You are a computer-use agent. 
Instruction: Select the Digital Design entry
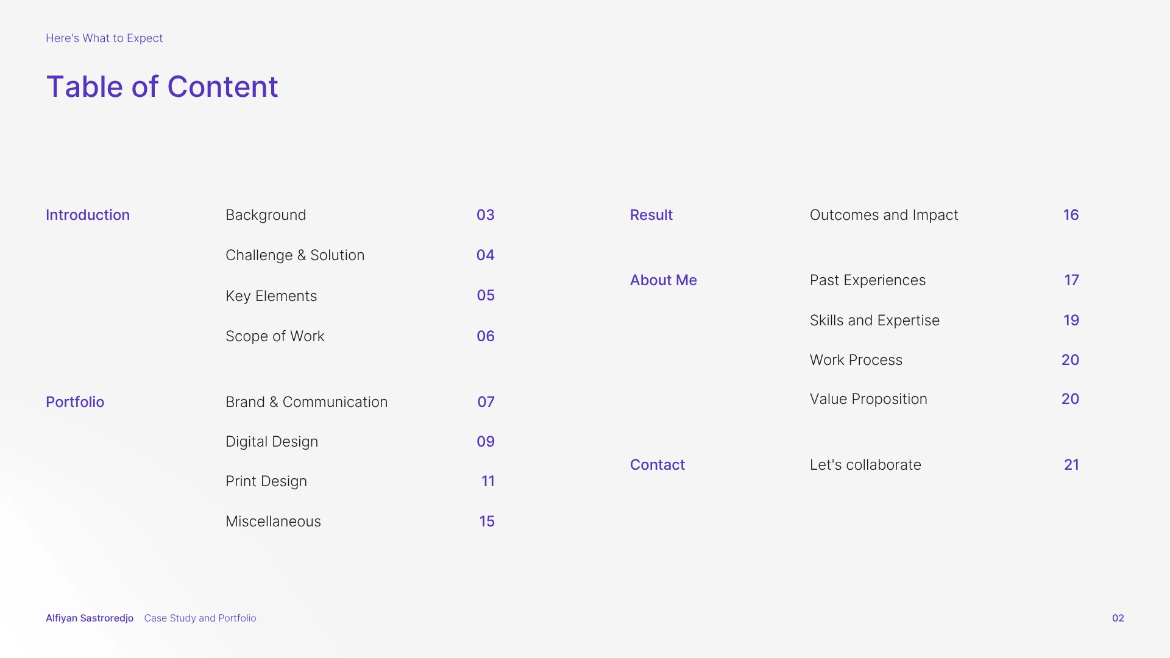[x=272, y=442]
